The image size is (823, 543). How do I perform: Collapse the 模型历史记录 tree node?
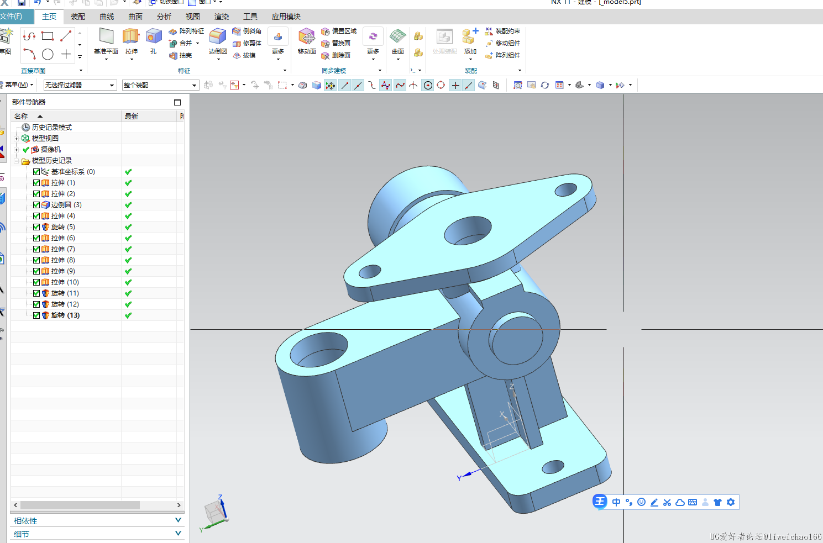[x=17, y=161]
